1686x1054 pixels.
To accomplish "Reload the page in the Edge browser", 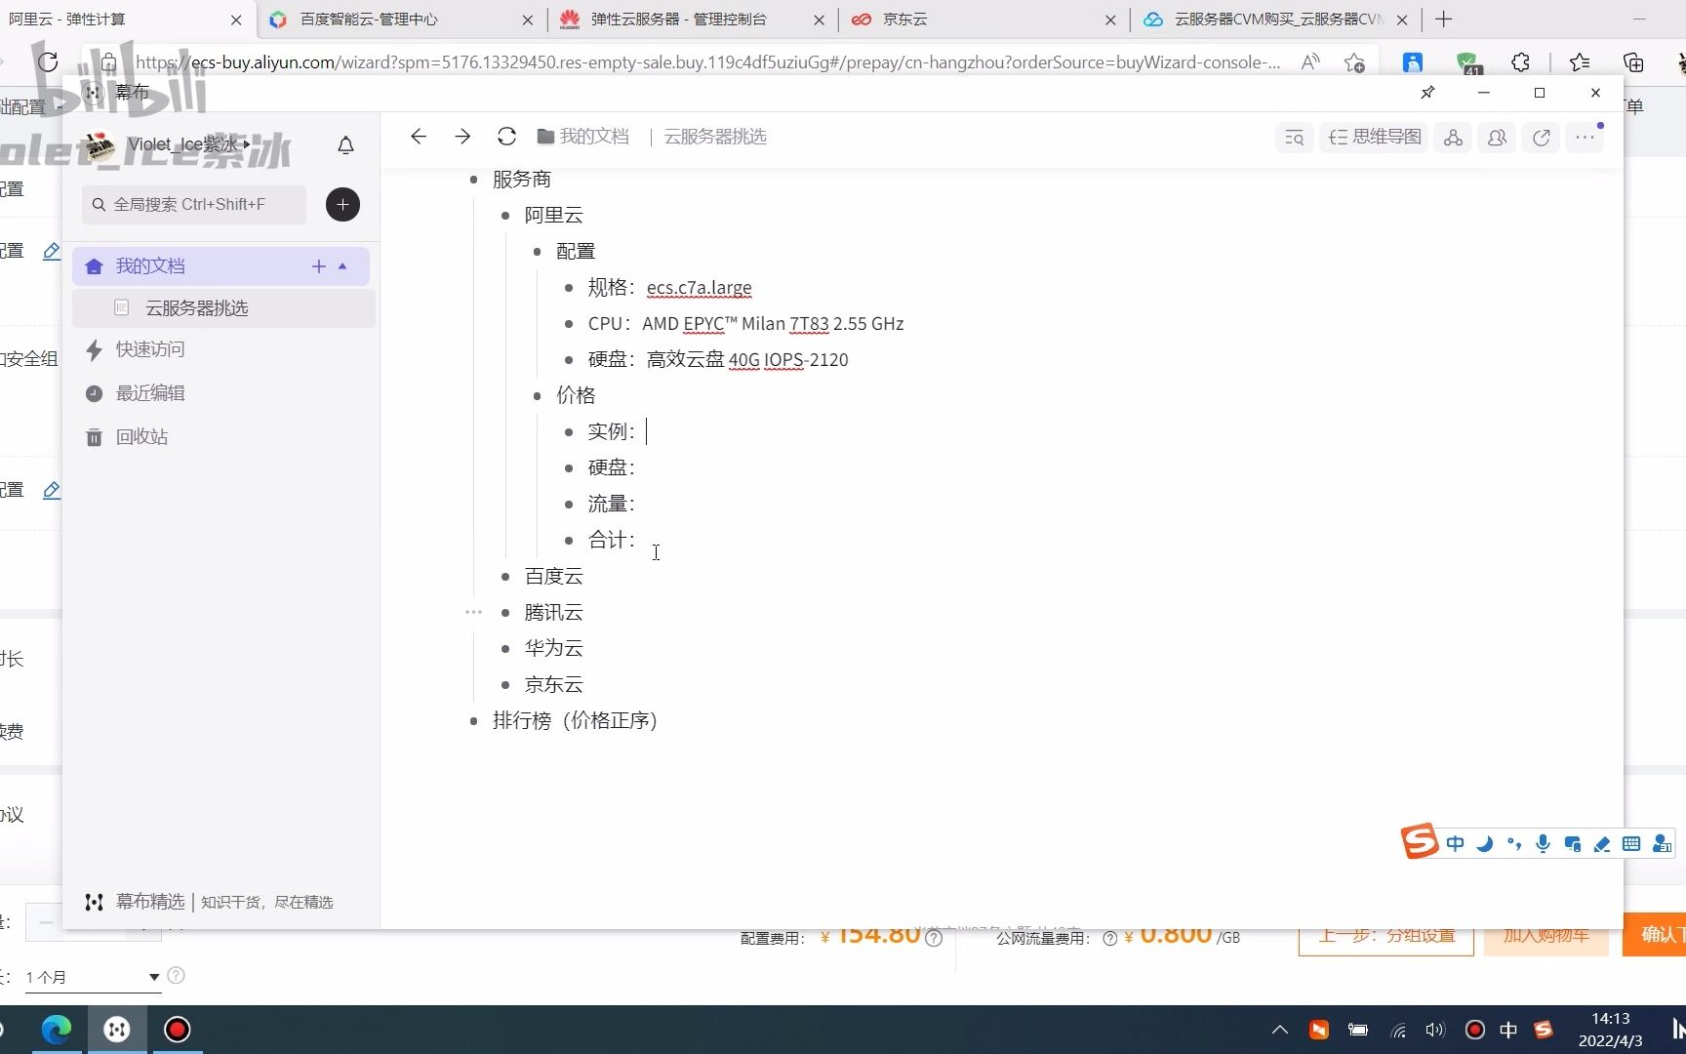I will click(47, 62).
